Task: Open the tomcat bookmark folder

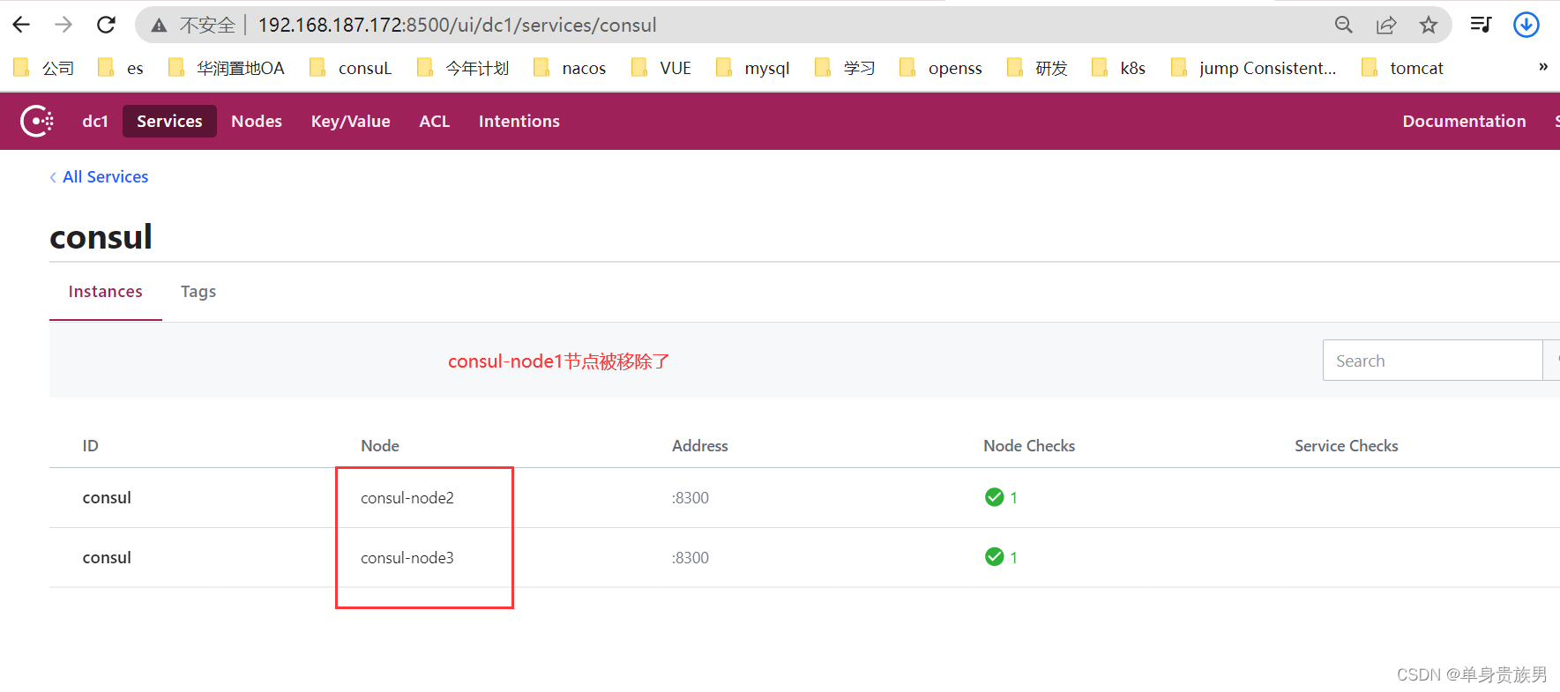Action: [x=1402, y=68]
